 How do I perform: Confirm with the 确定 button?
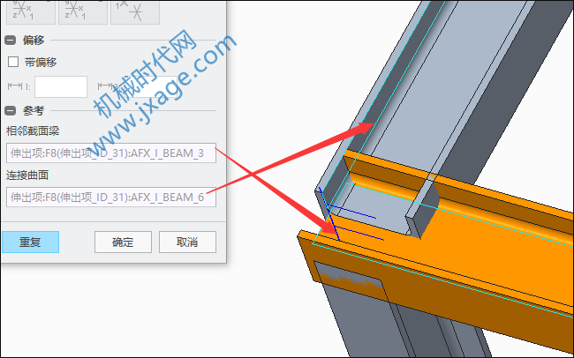[x=123, y=242]
